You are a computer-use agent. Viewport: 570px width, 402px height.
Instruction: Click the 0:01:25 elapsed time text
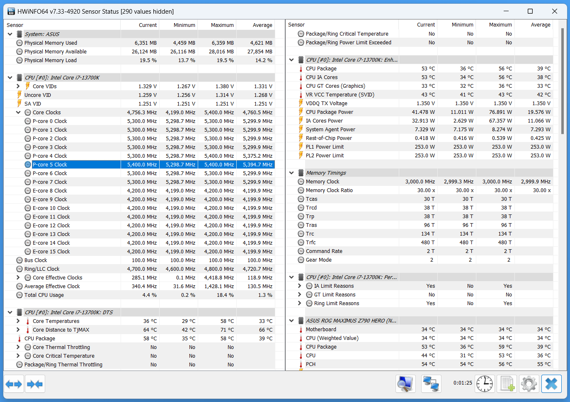(x=463, y=383)
